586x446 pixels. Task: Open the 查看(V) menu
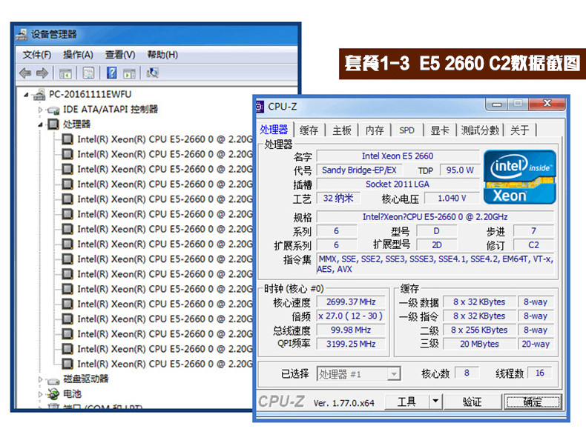(120, 55)
